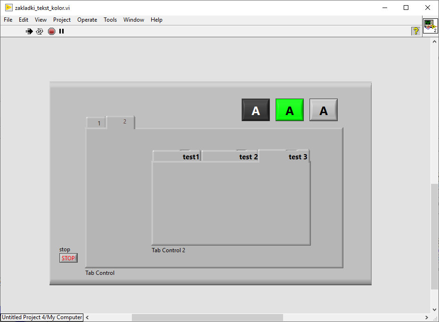Click the red STOP button
The height and width of the screenshot is (322, 439).
[x=68, y=258]
